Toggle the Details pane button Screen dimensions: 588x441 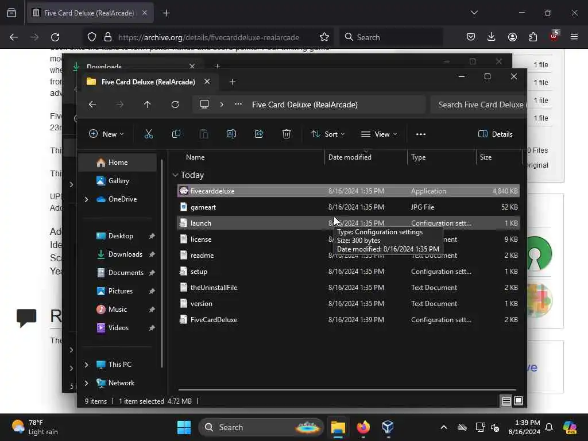[x=496, y=134]
